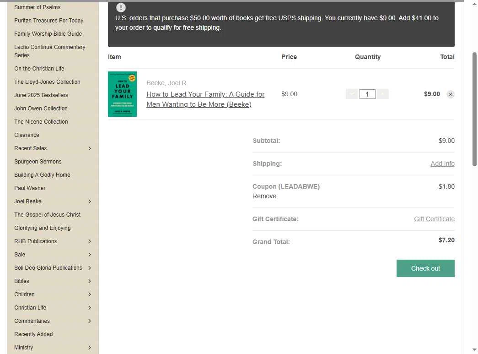The width and height of the screenshot is (478, 354).
Task: Open Sale category link
Action: (20, 255)
